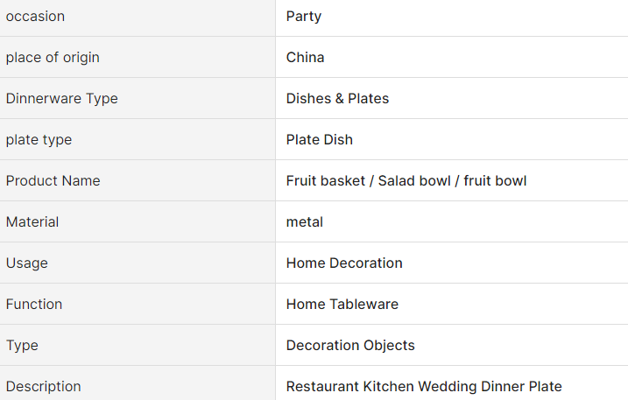Click the 'place of origin' label
The image size is (628, 400).
coord(53,58)
